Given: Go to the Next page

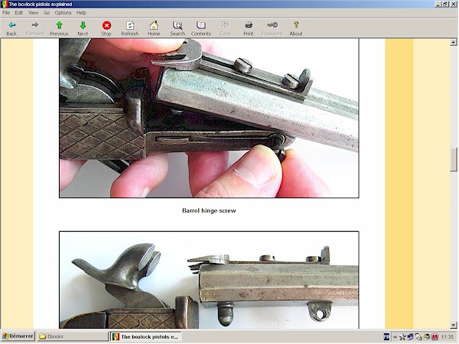Looking at the screenshot, I should 83,28.
